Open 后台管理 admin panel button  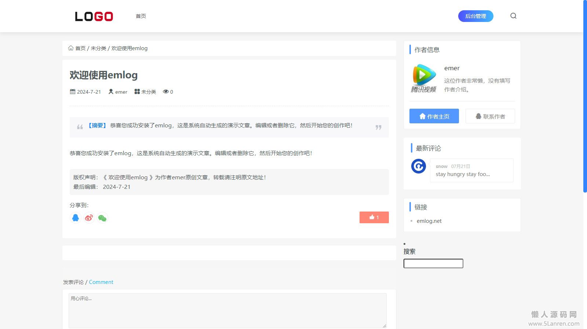[x=475, y=16]
